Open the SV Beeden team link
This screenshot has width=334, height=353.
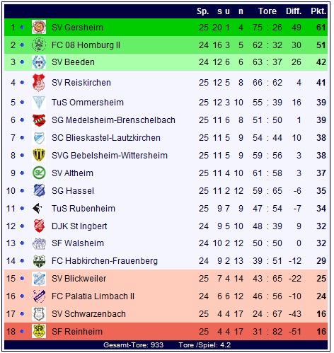73,62
